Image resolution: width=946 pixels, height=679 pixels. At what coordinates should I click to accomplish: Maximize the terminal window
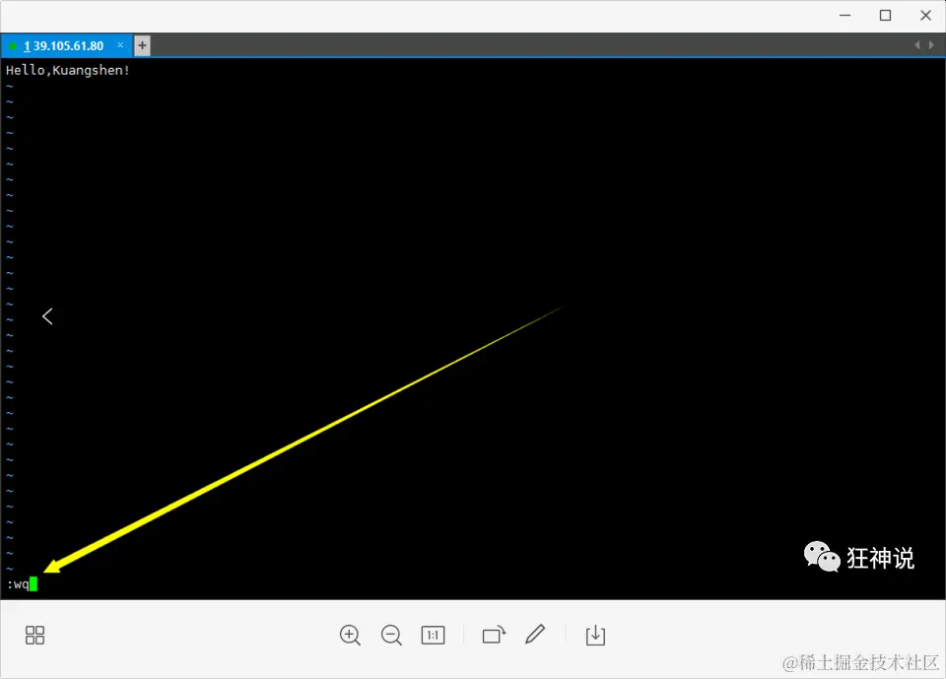click(885, 16)
